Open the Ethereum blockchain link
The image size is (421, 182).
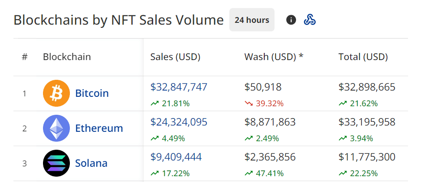[x=99, y=128]
